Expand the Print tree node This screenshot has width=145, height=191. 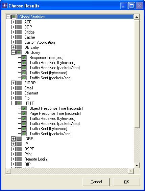14,154
